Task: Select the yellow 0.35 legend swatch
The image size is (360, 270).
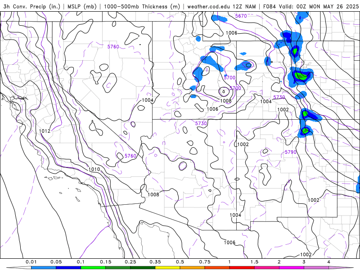Action: coord(167,268)
